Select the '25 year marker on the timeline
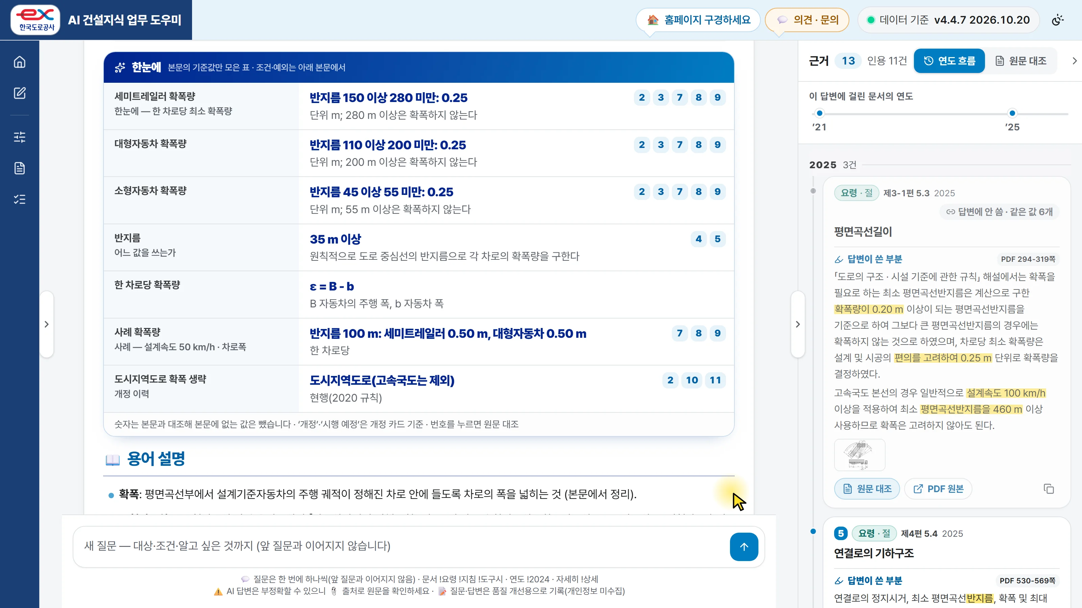Viewport: 1082px width, 608px height. pos(1012,113)
